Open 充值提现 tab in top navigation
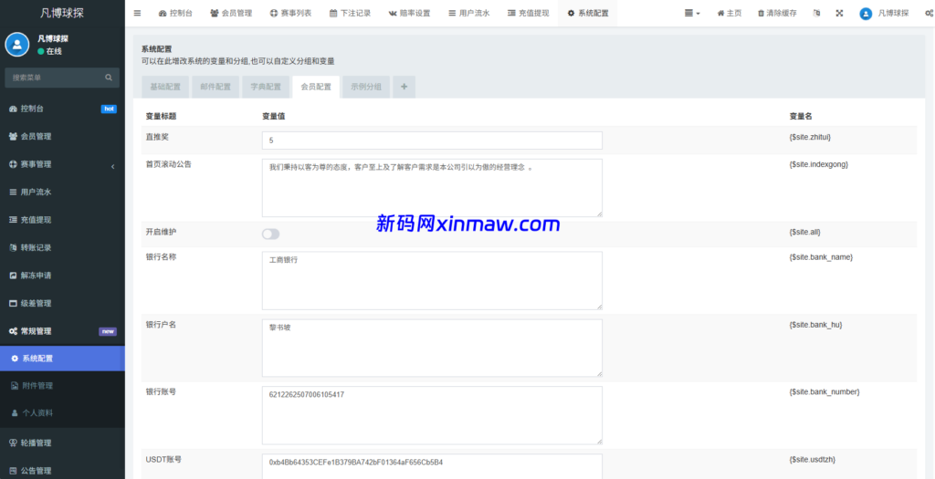Viewport: 935px width, 479px height. (x=529, y=13)
